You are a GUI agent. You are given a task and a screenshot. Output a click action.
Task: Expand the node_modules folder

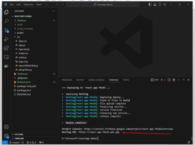pos(25,29)
